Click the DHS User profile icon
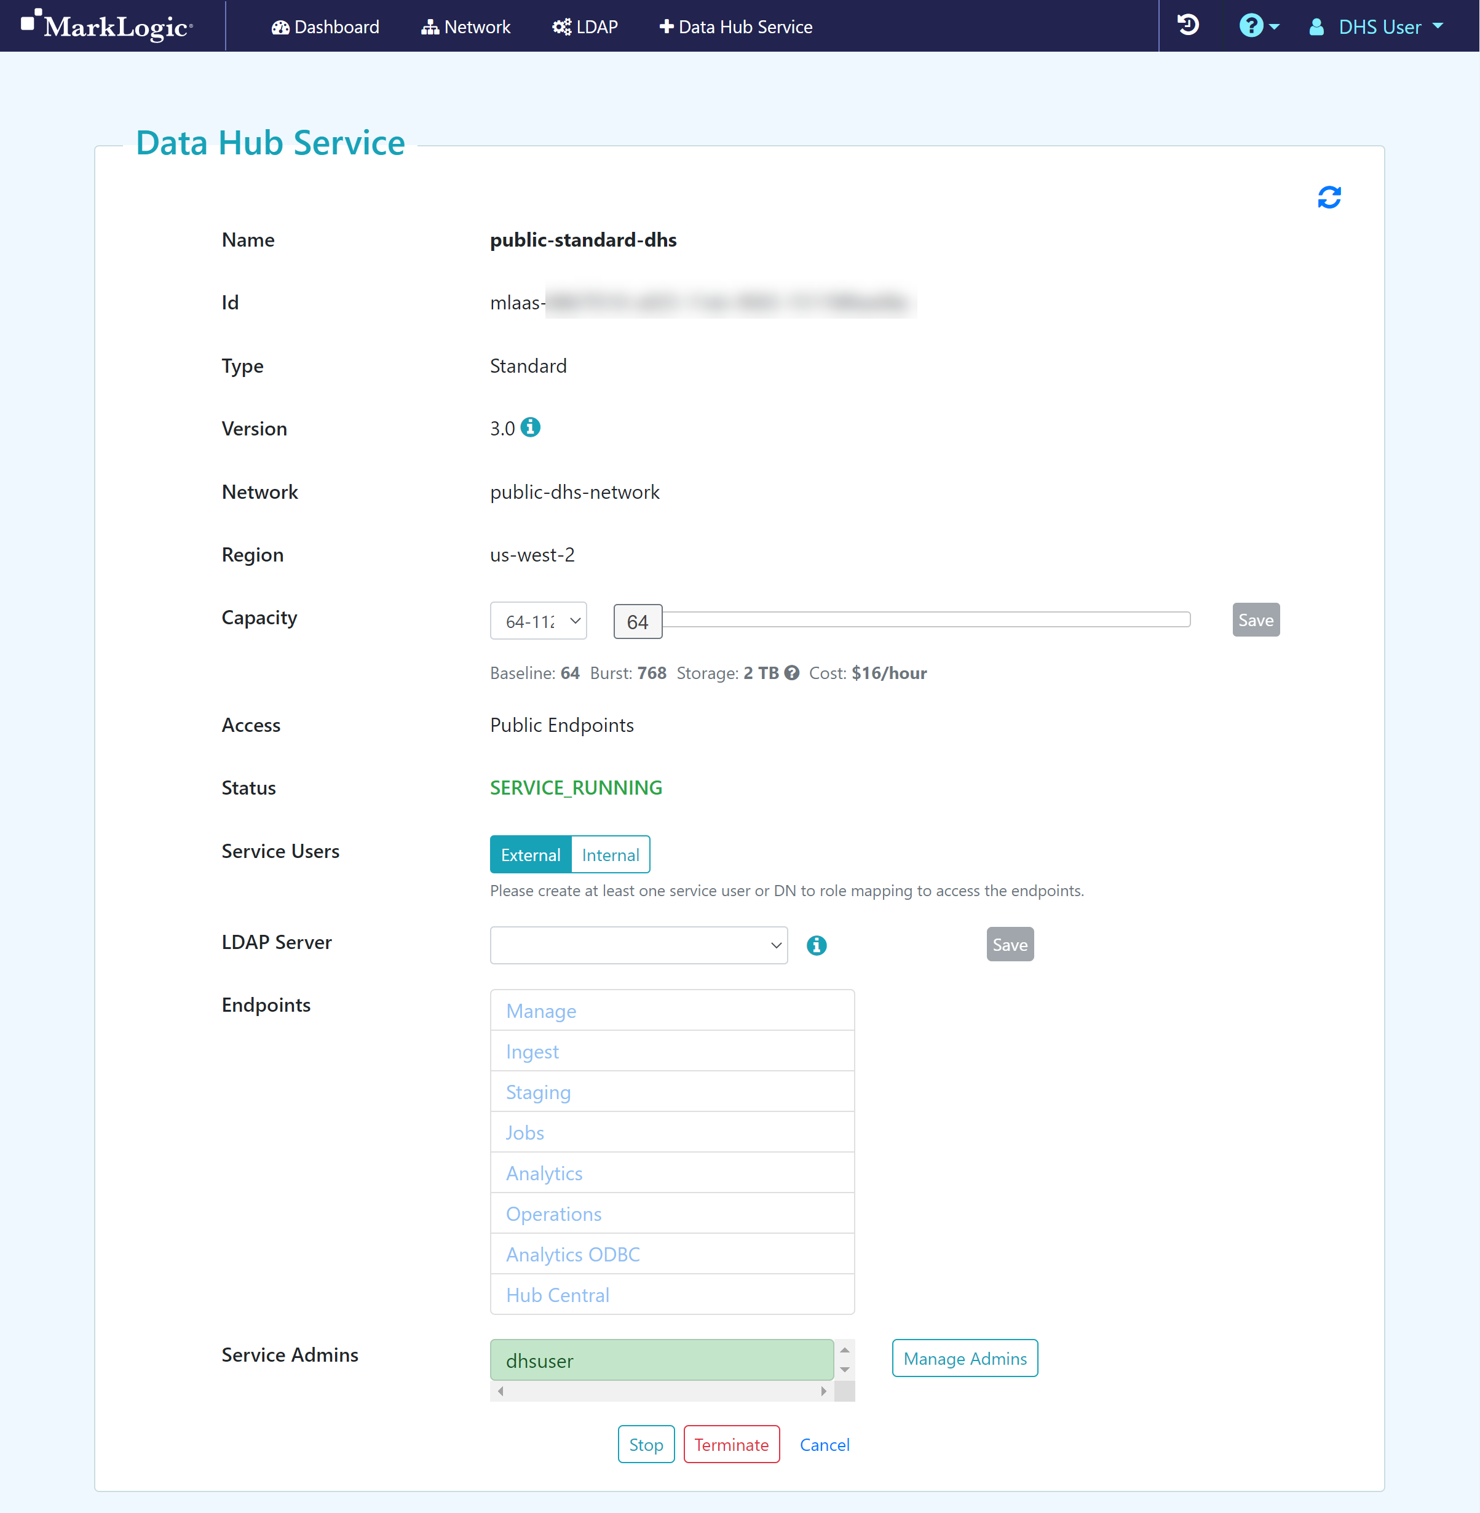The image size is (1480, 1513). 1316,27
